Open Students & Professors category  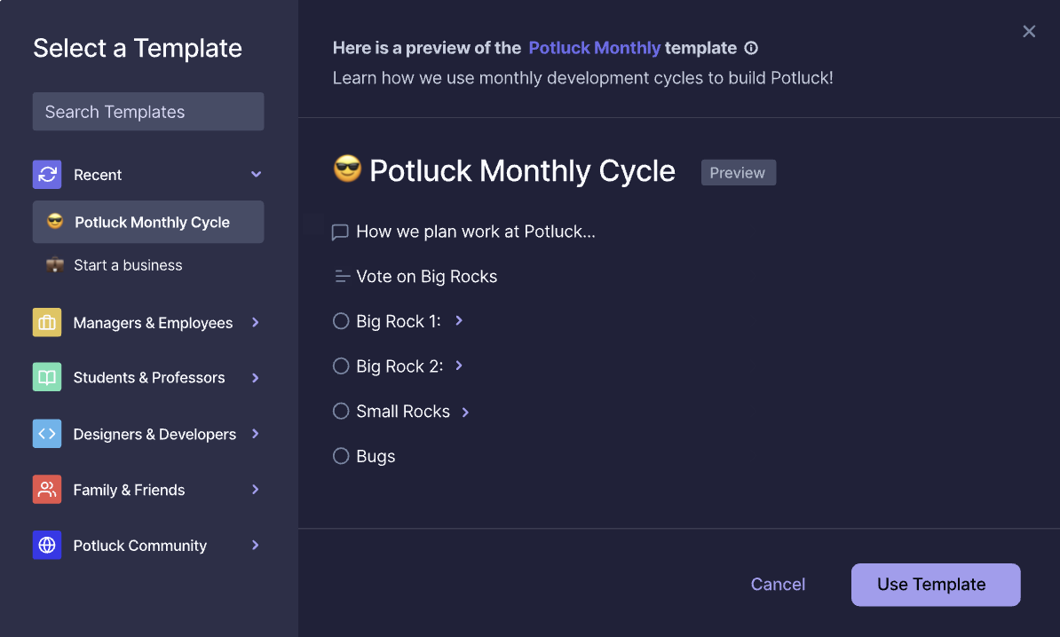(x=148, y=377)
